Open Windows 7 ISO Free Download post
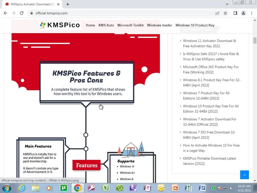The width and height of the screenshot is (257, 193). [x=209, y=135]
